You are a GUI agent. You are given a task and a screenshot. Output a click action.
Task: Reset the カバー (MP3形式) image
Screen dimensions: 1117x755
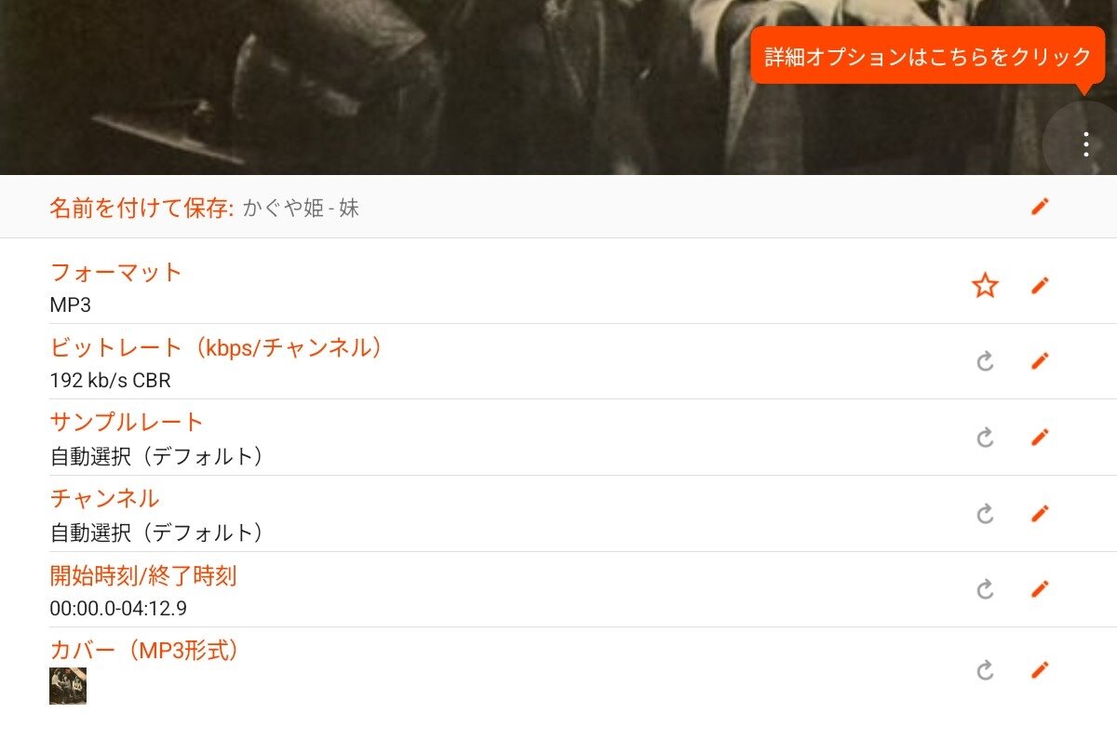coord(985,669)
